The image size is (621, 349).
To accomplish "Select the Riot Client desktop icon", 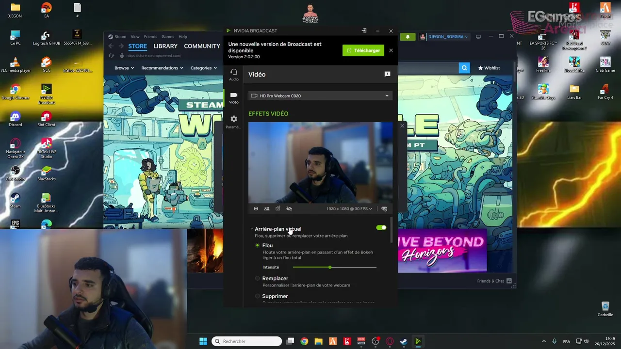I will pyautogui.click(x=46, y=119).
